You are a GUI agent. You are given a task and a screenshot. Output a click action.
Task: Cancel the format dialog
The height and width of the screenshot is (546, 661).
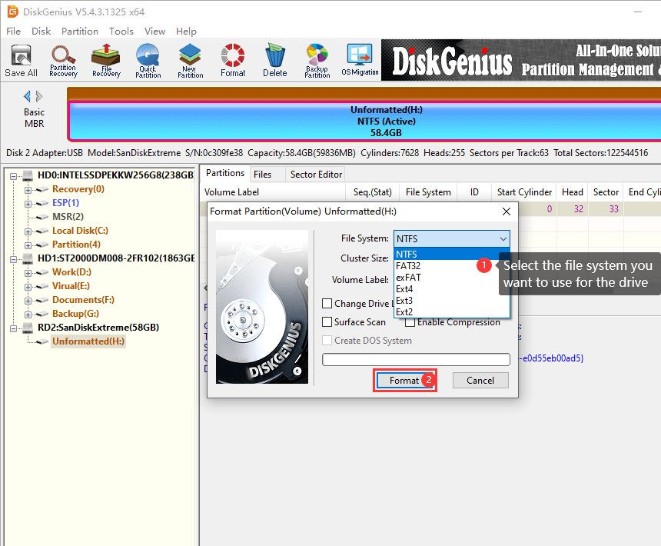480,380
